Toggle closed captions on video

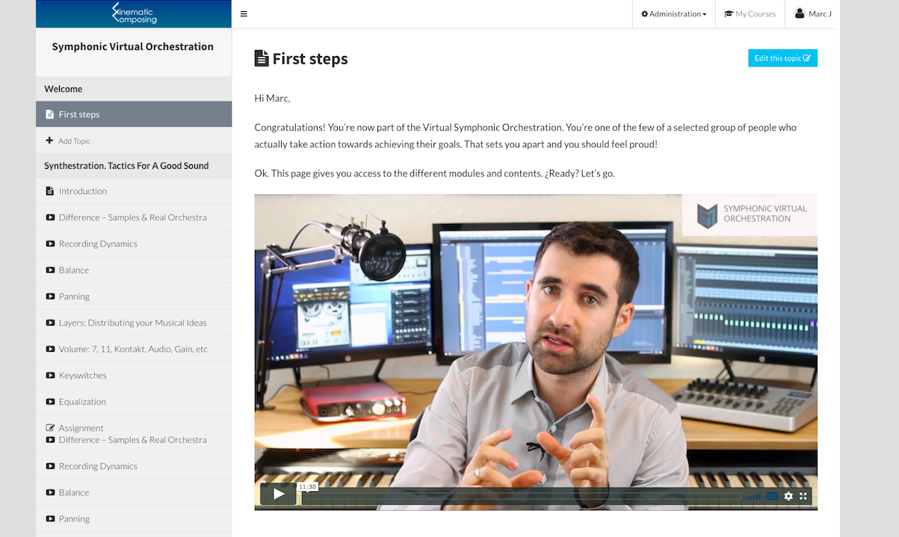[772, 496]
